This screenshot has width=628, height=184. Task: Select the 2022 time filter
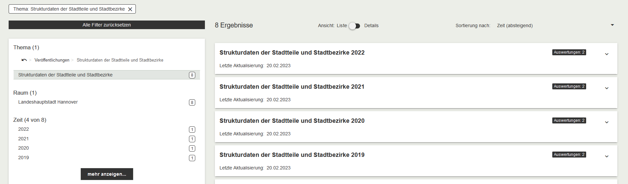(x=24, y=129)
